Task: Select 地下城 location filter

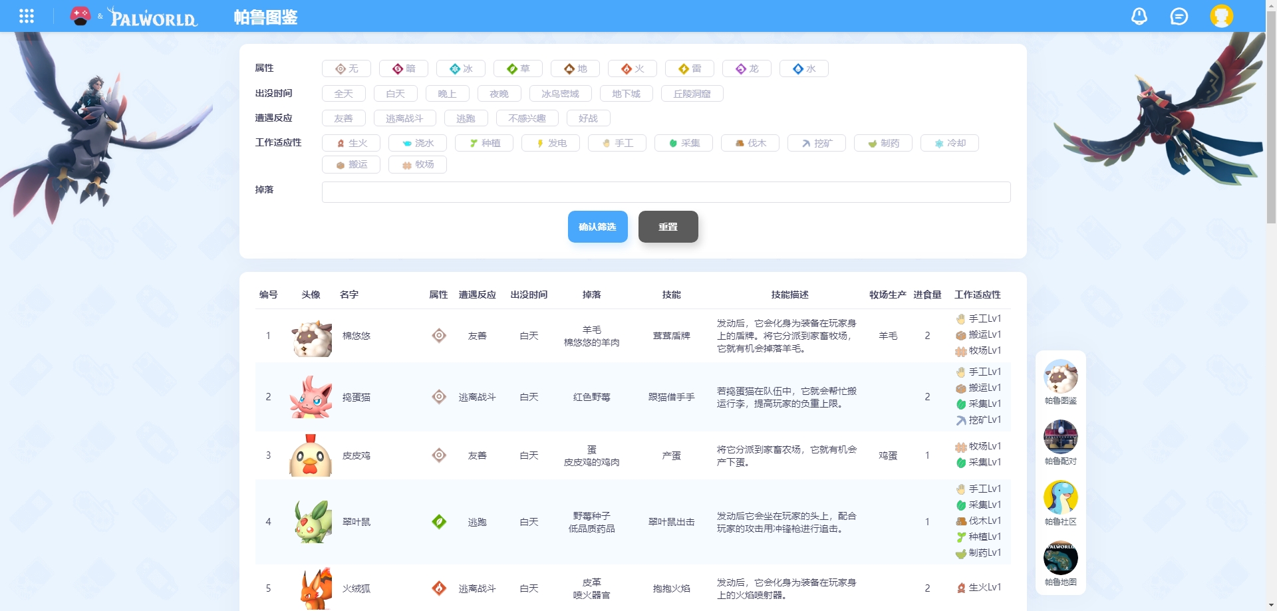Action: coord(627,94)
